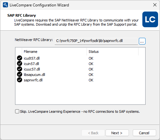Open the browse (...) button for RFC Library
Screen dimensions: 160x140
[x=142, y=41]
